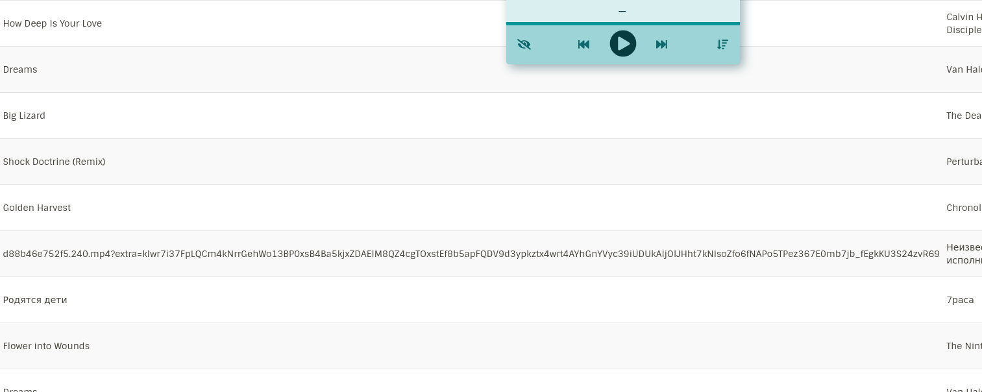982x392 pixels.
Task: Skip to the next track
Action: (x=661, y=44)
